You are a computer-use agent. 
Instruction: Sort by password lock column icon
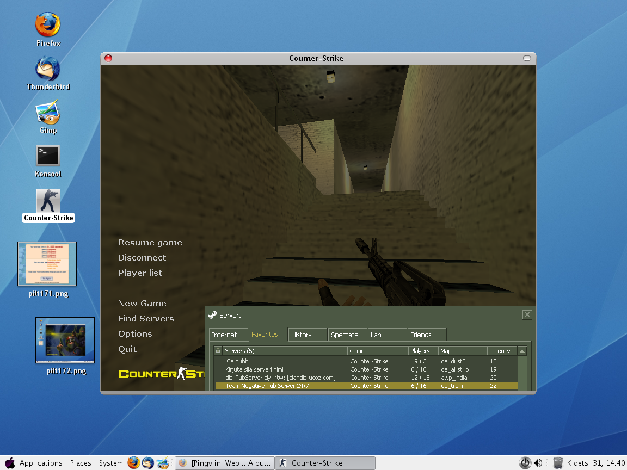click(218, 350)
